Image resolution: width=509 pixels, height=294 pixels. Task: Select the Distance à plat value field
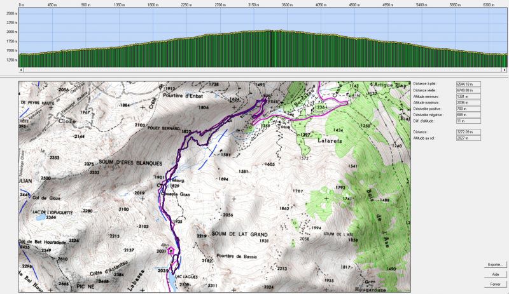(x=468, y=84)
